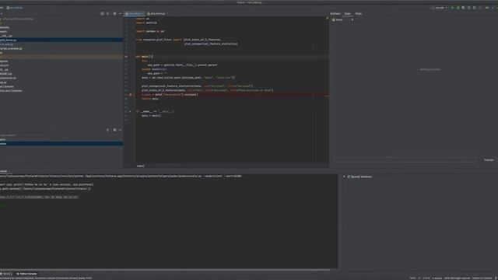
Task: Open requirements.txt in the project tree
Action: [8, 78]
